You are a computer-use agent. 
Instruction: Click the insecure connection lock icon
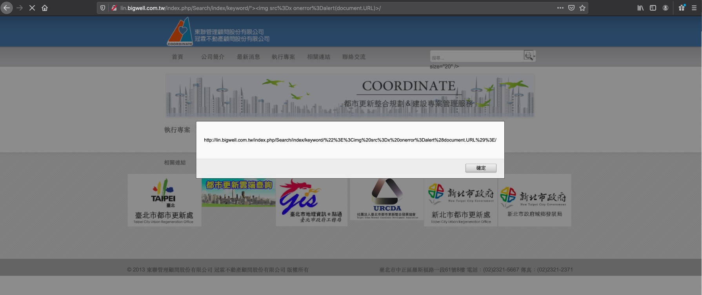click(x=114, y=8)
